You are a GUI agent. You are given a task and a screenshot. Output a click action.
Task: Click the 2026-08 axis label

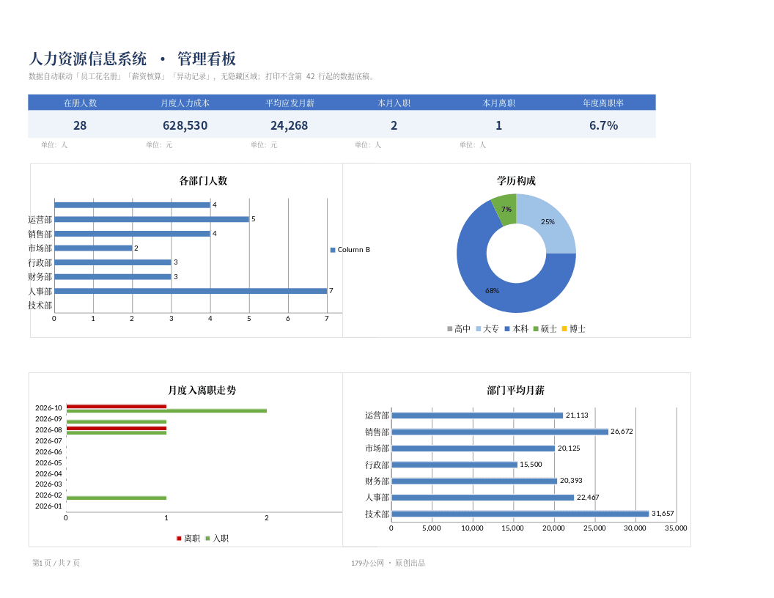[x=48, y=430]
